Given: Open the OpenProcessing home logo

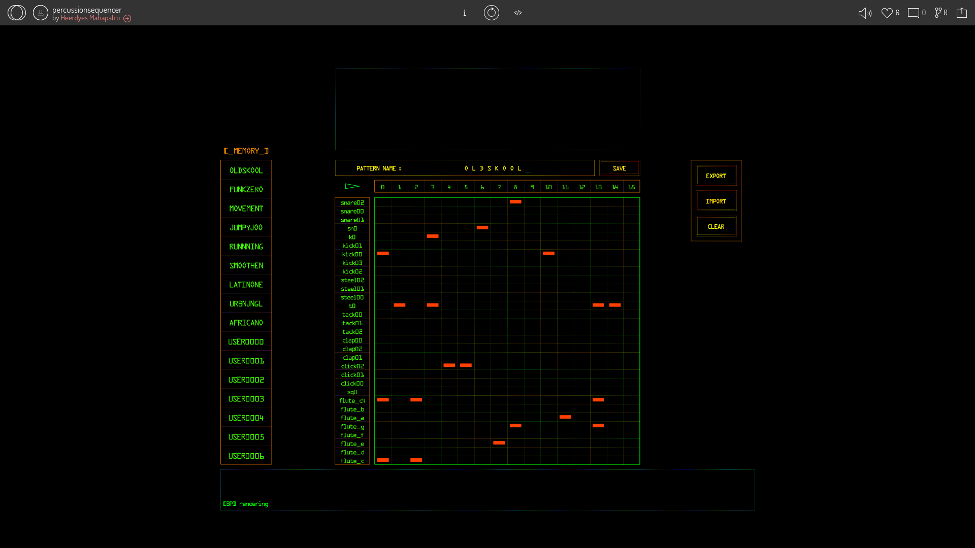Looking at the screenshot, I should 16,13.
